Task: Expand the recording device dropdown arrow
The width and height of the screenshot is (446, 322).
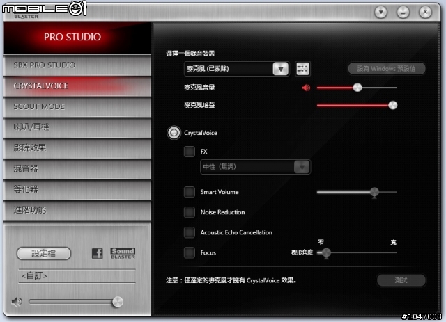Action: coord(281,69)
